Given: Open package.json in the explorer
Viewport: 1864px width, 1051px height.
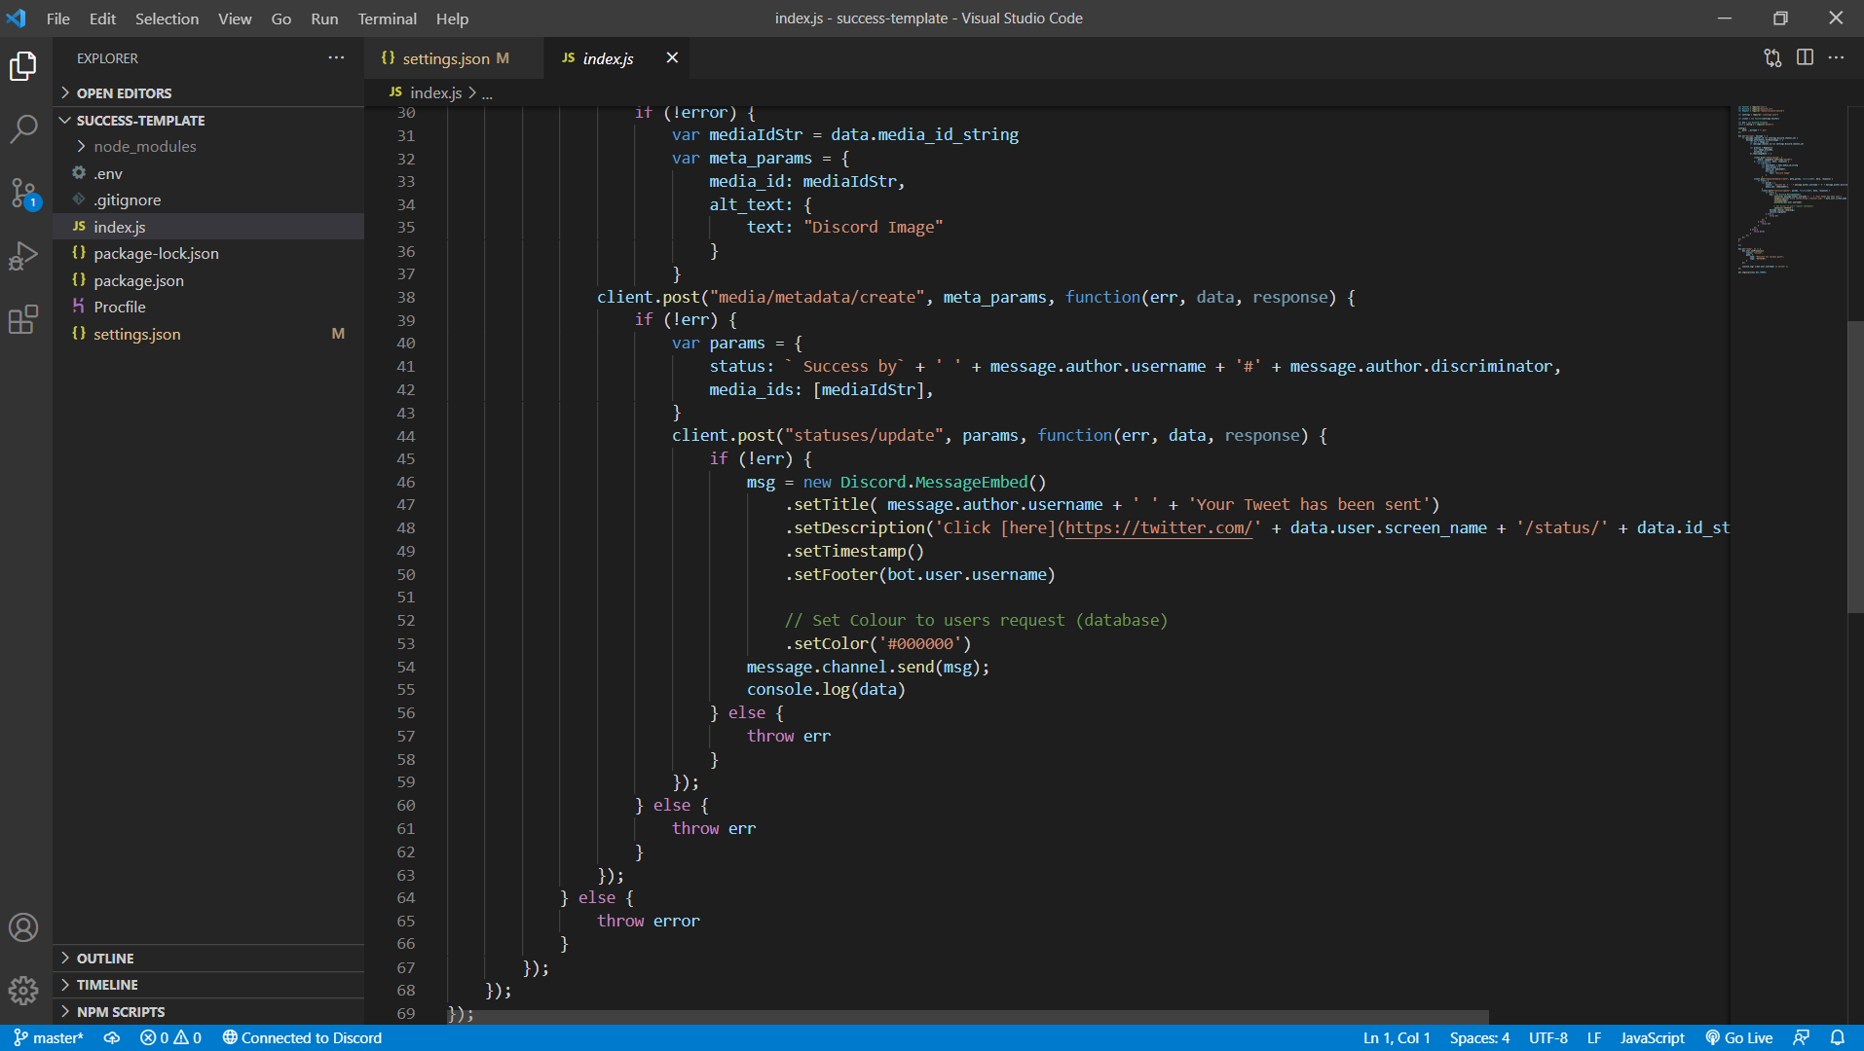Looking at the screenshot, I should coord(208,280).
